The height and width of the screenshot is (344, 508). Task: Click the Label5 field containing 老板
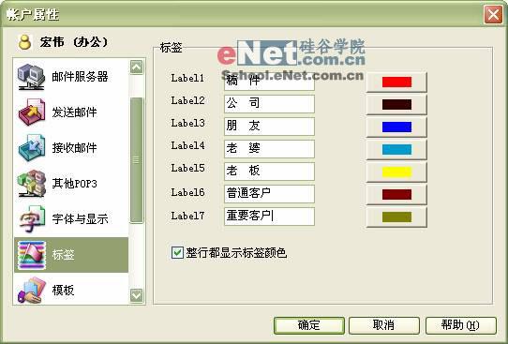(x=269, y=171)
